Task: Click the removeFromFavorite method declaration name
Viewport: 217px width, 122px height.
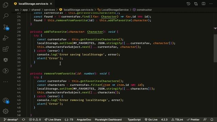Action: [60, 74]
